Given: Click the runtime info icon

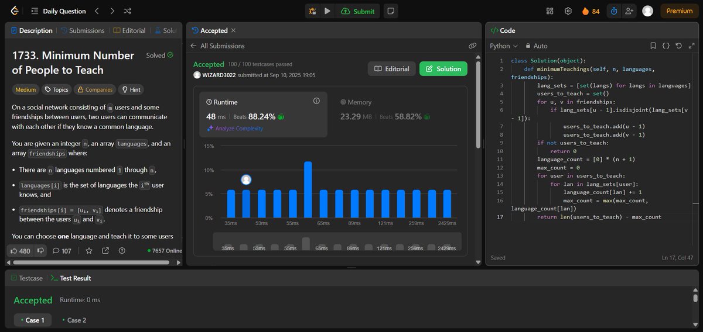Looking at the screenshot, I should tap(316, 101).
